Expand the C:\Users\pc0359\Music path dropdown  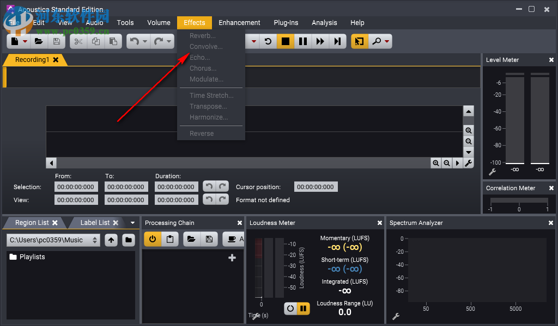[x=95, y=240]
